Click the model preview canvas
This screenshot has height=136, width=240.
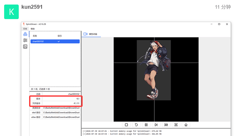[x=156, y=79]
